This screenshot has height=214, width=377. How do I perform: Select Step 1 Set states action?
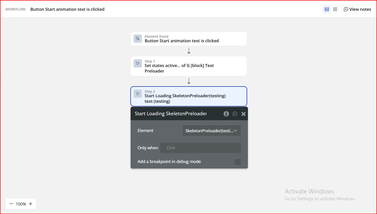[188, 66]
